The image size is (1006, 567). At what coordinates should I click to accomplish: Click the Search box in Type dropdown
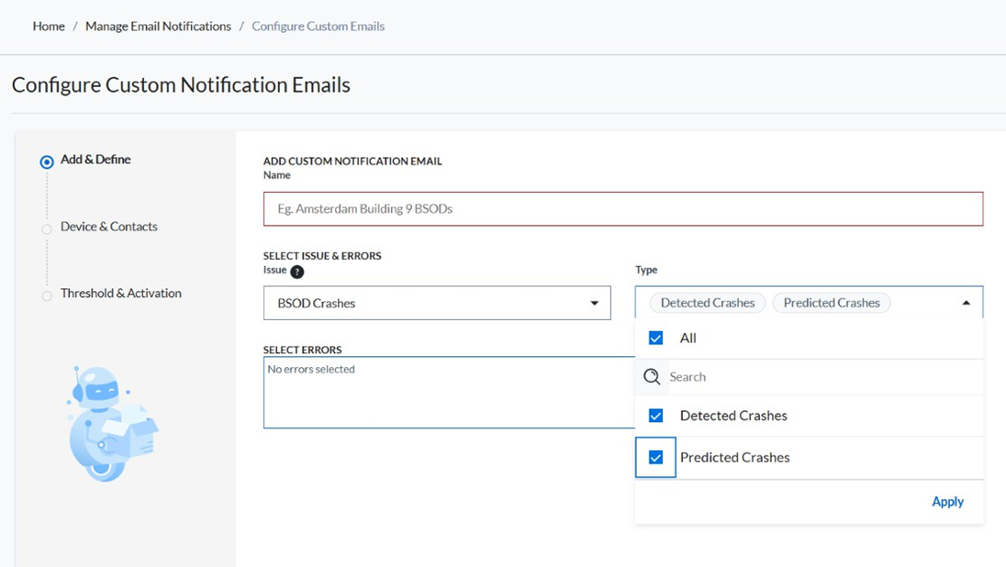[817, 377]
